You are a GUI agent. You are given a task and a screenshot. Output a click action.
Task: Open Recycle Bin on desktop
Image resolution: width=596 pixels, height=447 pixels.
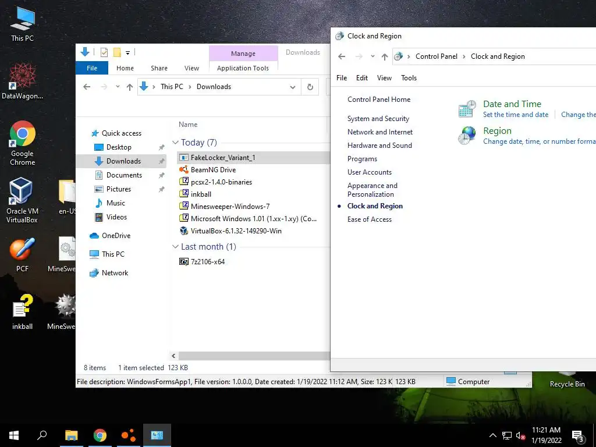567,380
